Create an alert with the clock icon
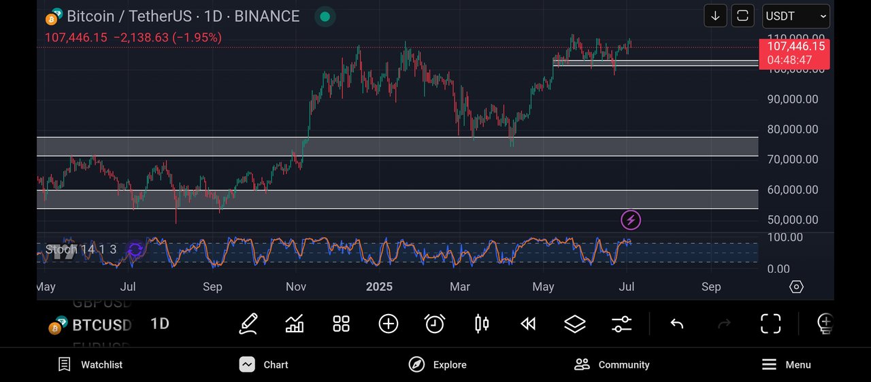Screen dimensions: 871x382 click(435, 324)
